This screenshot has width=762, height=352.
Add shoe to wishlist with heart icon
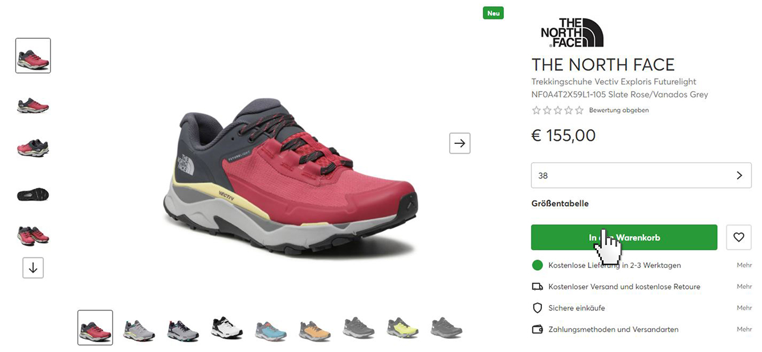pyautogui.click(x=739, y=237)
